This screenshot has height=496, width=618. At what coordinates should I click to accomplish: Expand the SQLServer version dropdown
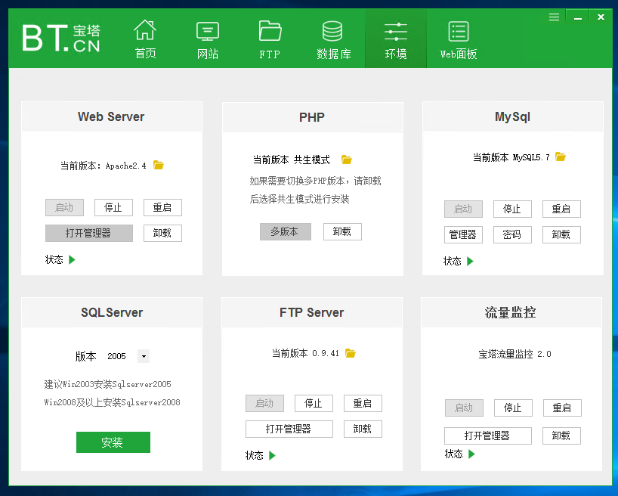pos(144,356)
